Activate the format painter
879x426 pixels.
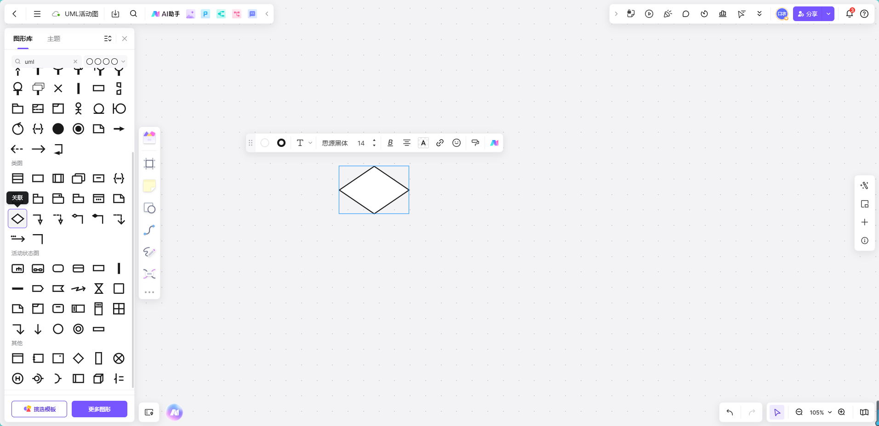pyautogui.click(x=475, y=143)
